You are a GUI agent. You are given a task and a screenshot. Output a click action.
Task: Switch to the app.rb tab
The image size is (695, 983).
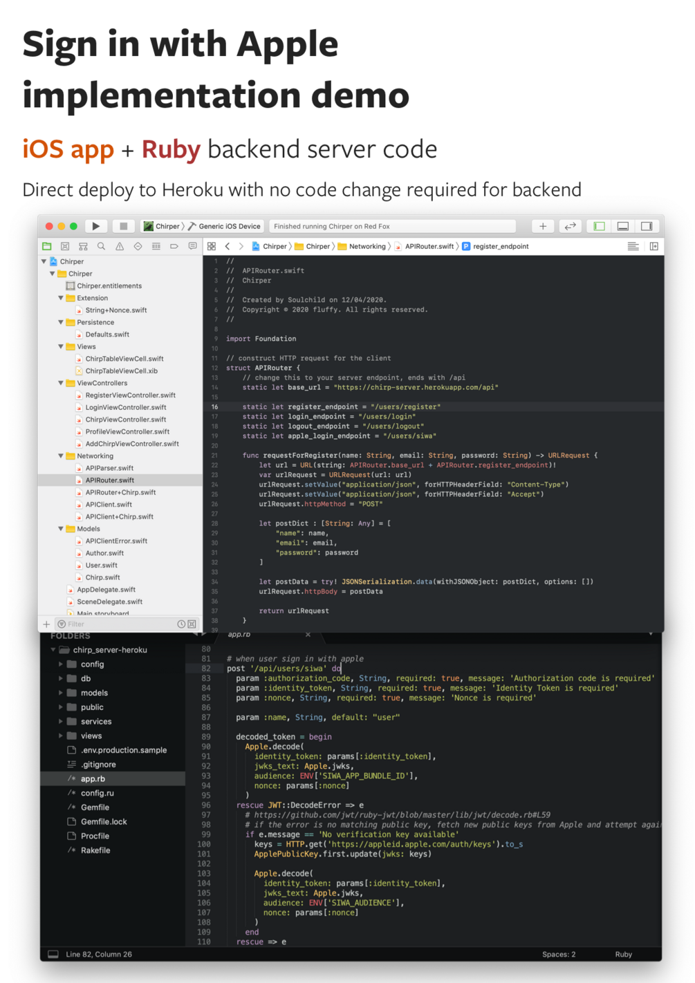(239, 634)
